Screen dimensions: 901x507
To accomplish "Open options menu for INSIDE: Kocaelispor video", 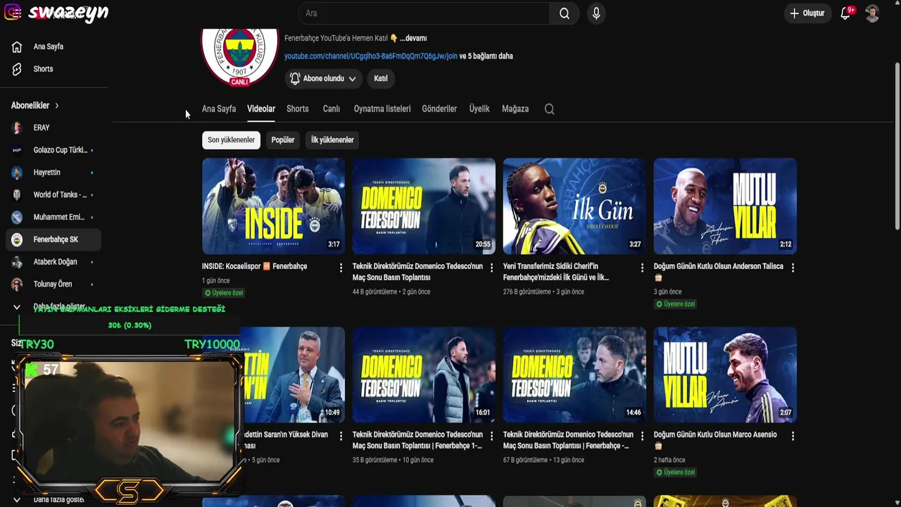I will pos(341,268).
